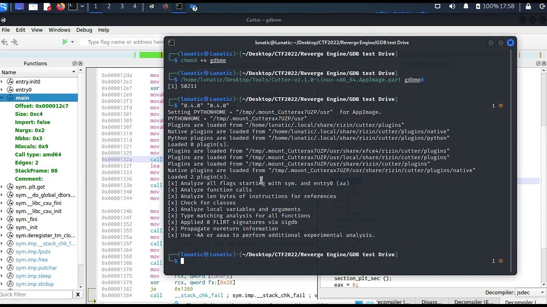Switch to workspace 3
Screen dimensions: 547x307
pyautogui.click(x=122, y=6)
